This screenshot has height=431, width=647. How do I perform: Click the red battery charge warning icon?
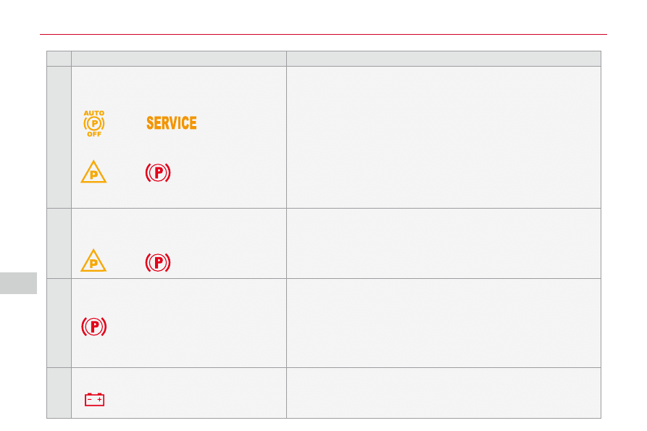[x=94, y=399]
